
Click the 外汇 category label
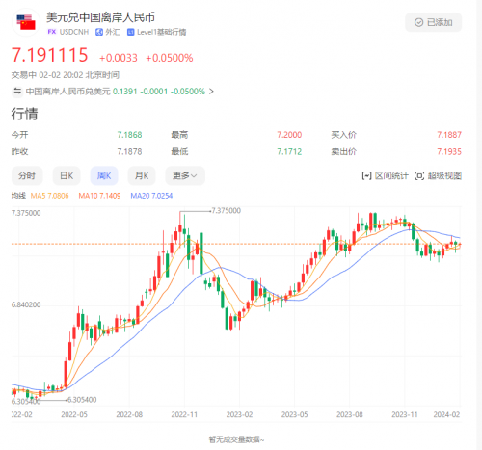pyautogui.click(x=113, y=32)
